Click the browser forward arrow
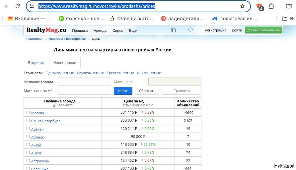The image size is (296, 170). pos(5,6)
